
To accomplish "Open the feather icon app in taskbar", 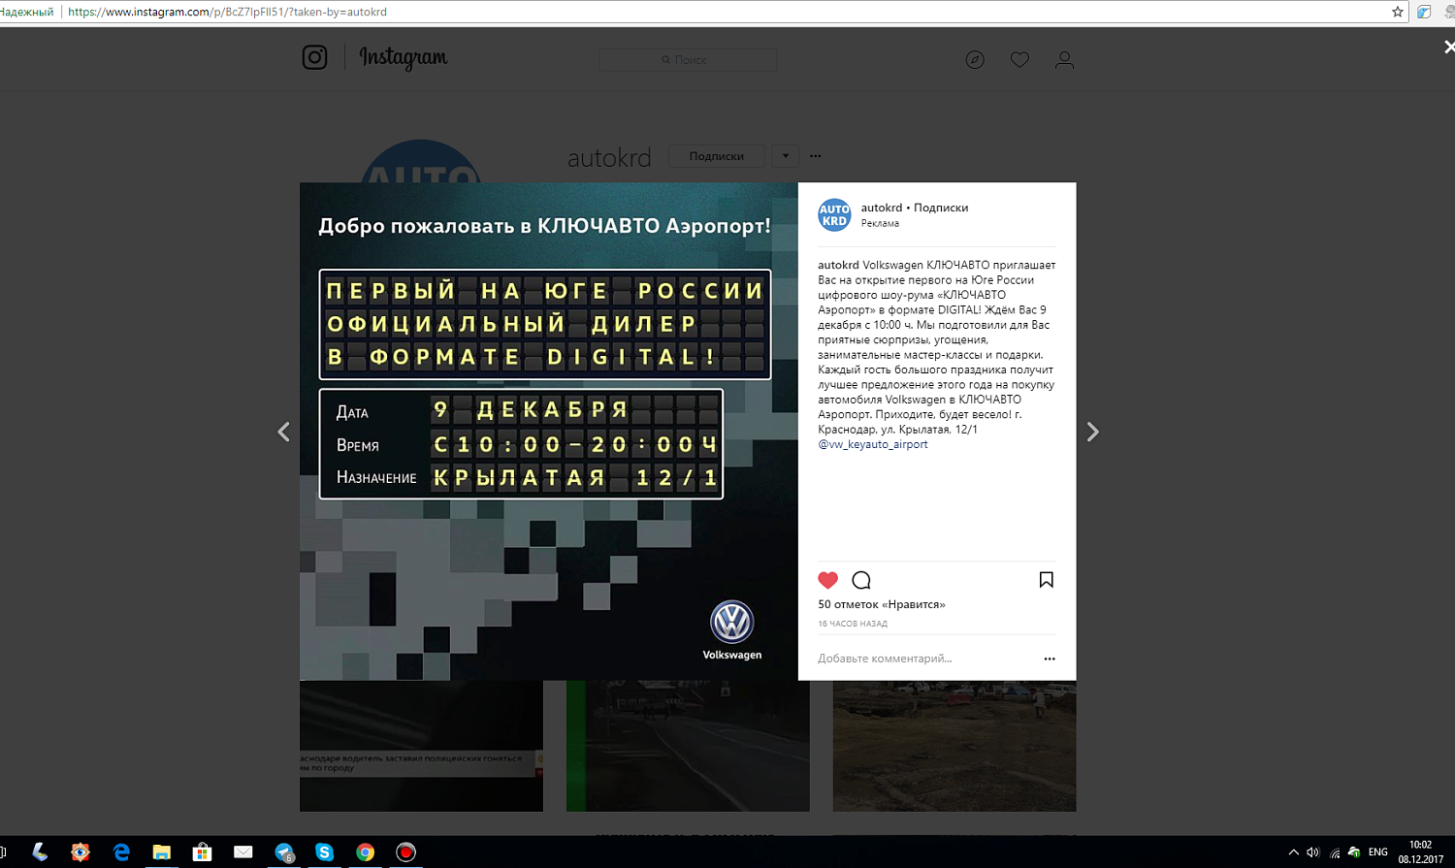I will pos(40,852).
